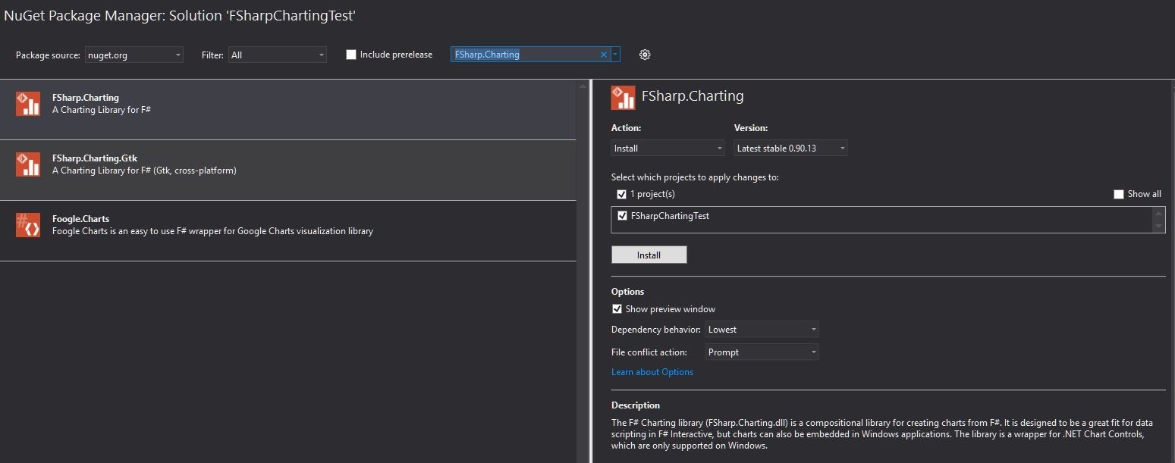Open Dependency behavior dropdown
The image size is (1175, 463).
click(762, 330)
